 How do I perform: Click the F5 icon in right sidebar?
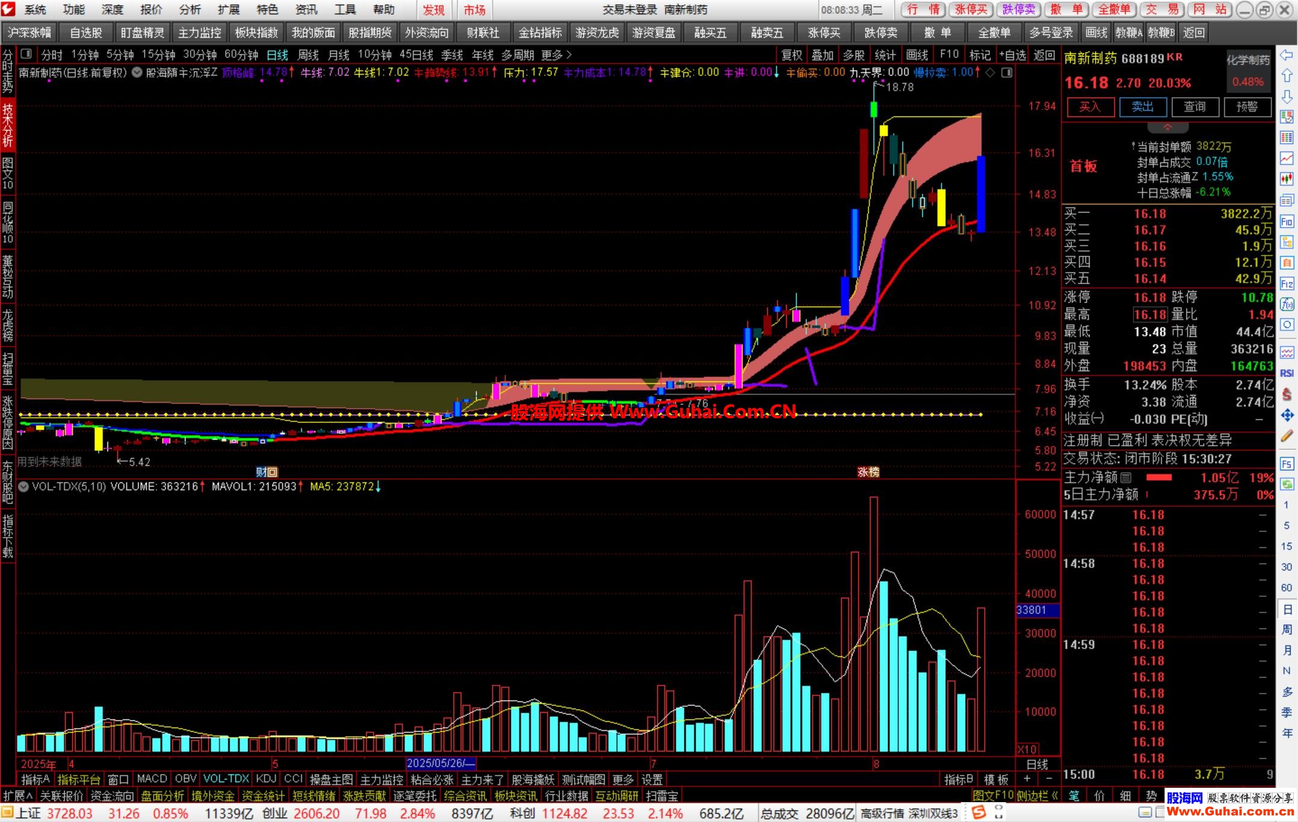pyautogui.click(x=1287, y=464)
